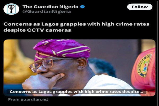Click the Governor emblem patch in the photo
159x106 pixels.
(144, 66)
